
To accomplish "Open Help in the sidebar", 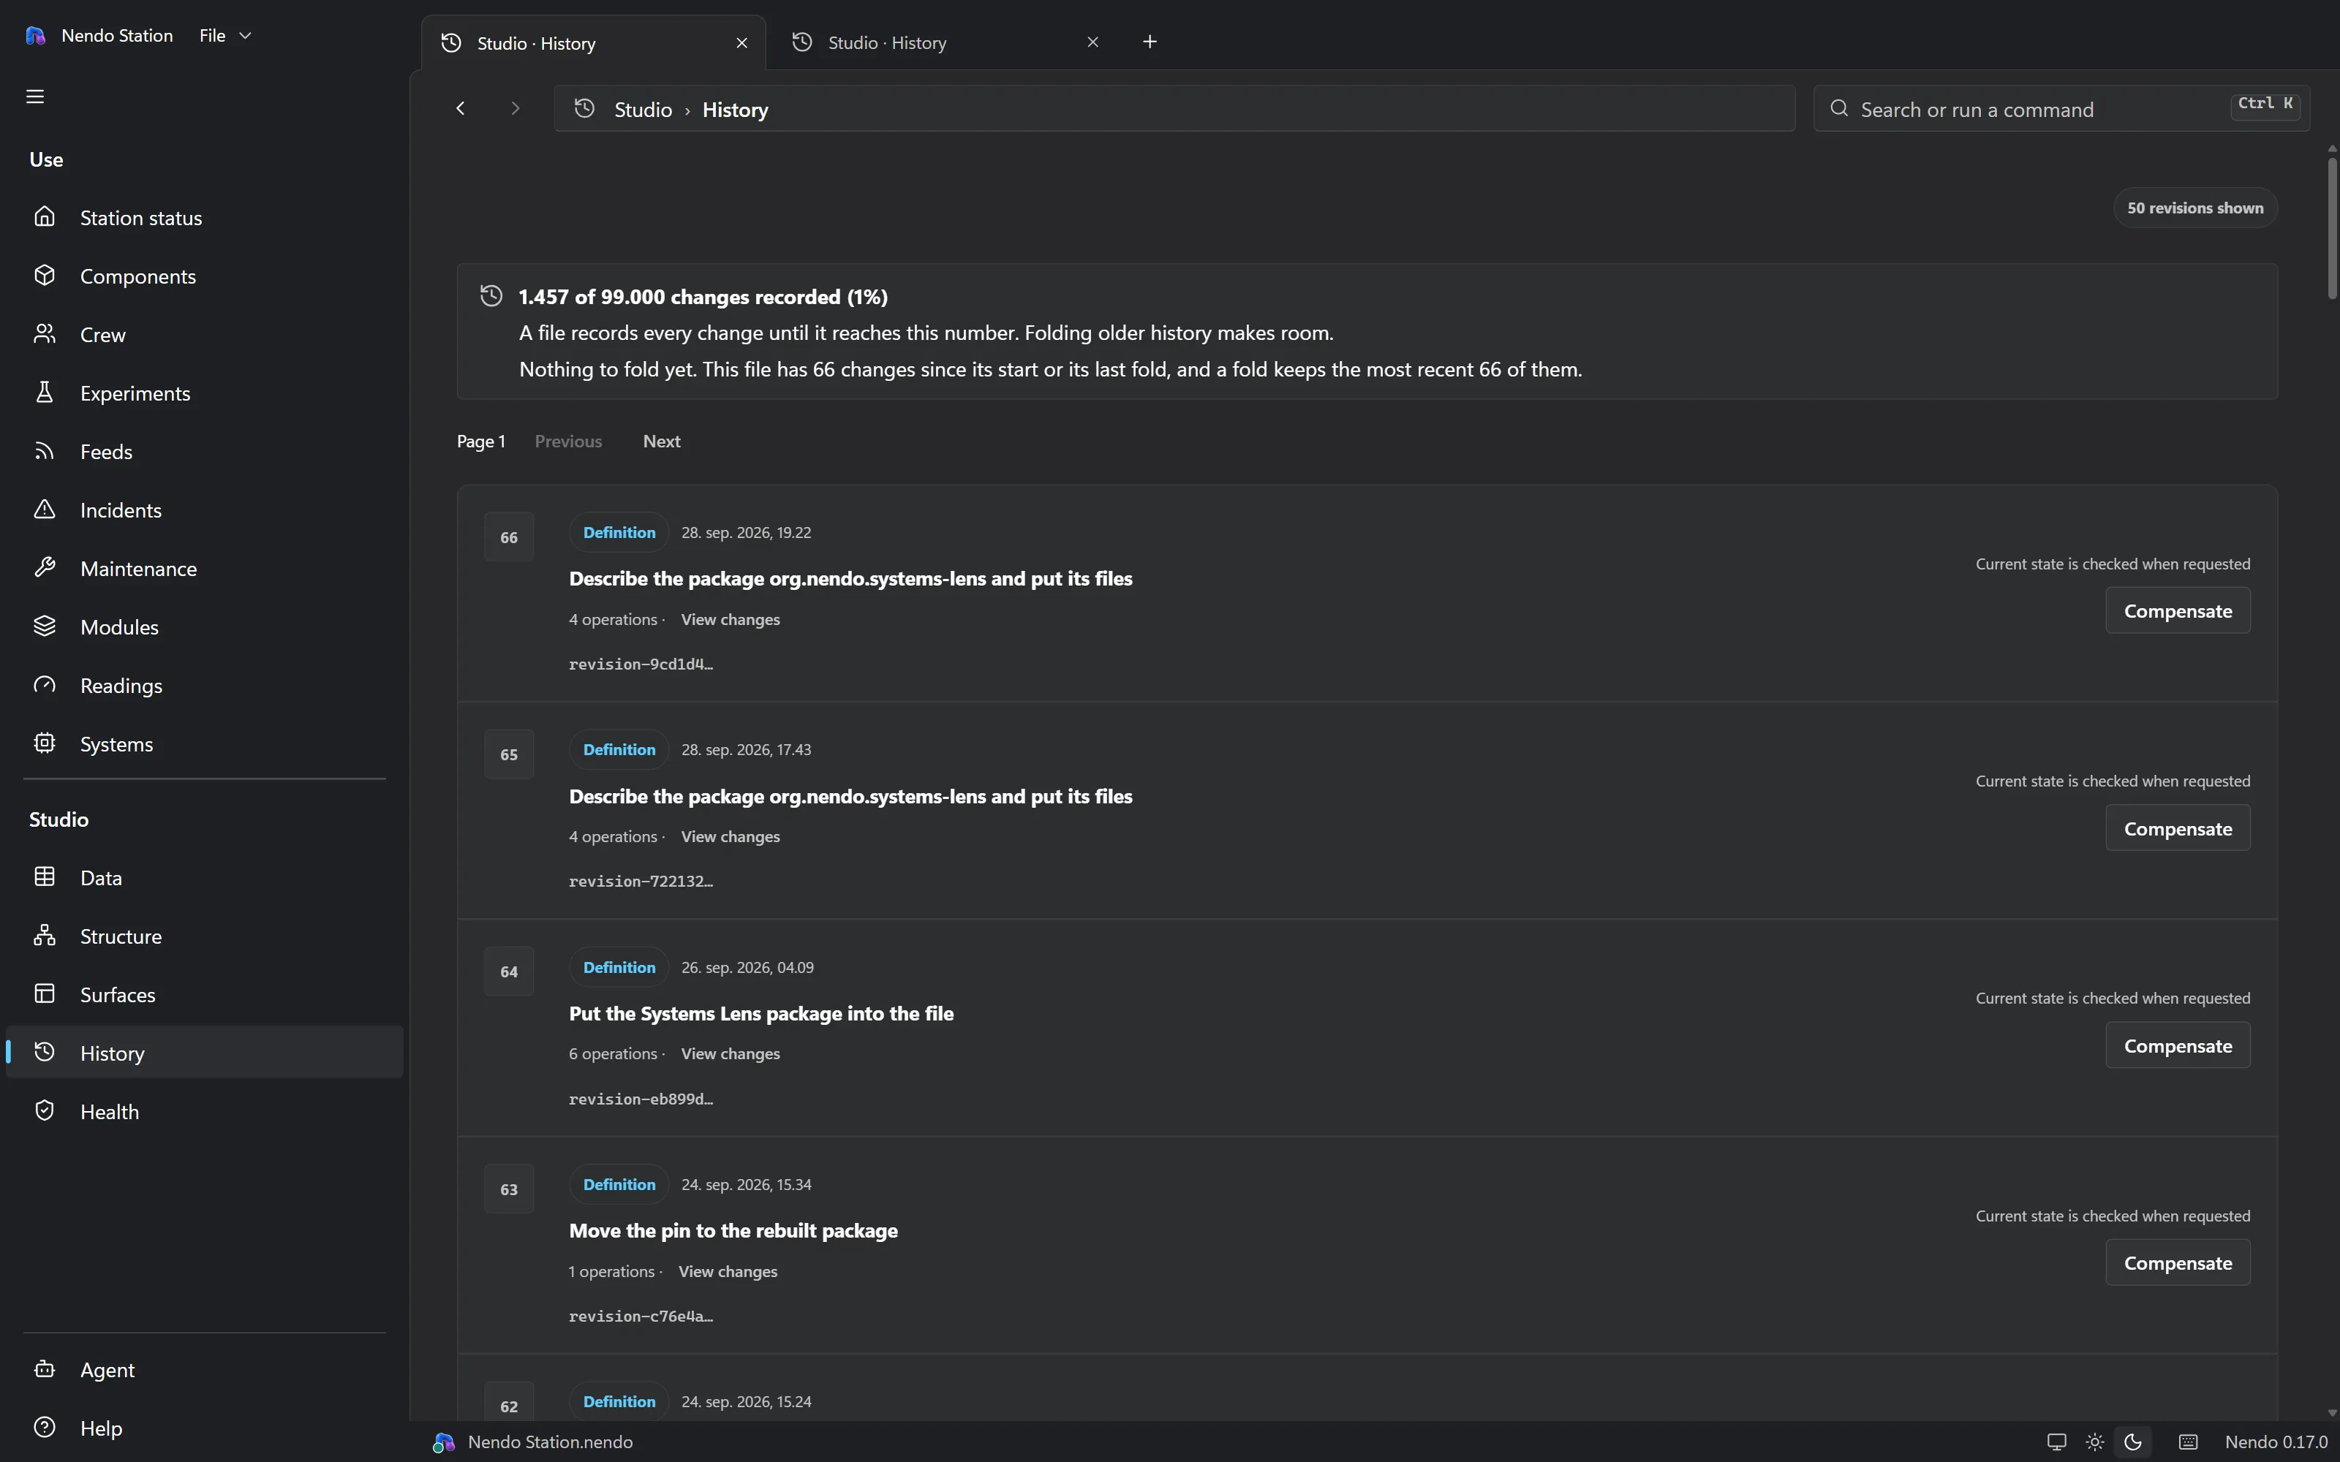I will pos(204,1428).
